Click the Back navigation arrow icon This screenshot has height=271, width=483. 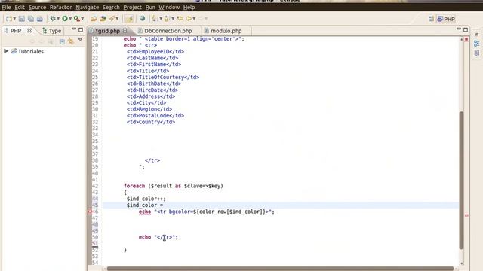[189, 19]
